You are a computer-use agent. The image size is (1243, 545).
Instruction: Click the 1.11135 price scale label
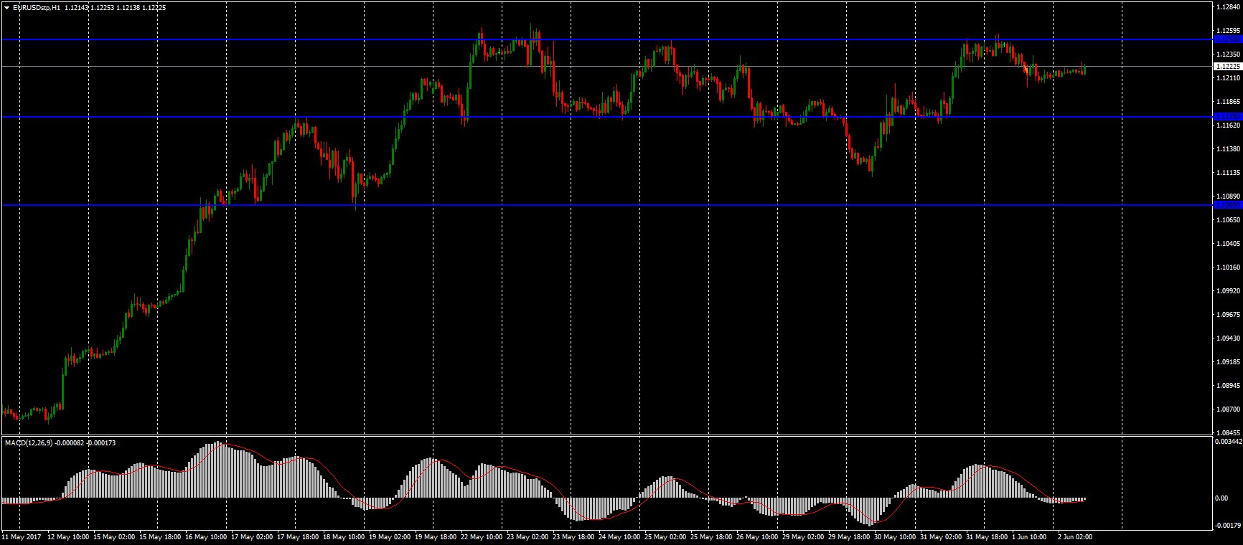coord(1229,173)
